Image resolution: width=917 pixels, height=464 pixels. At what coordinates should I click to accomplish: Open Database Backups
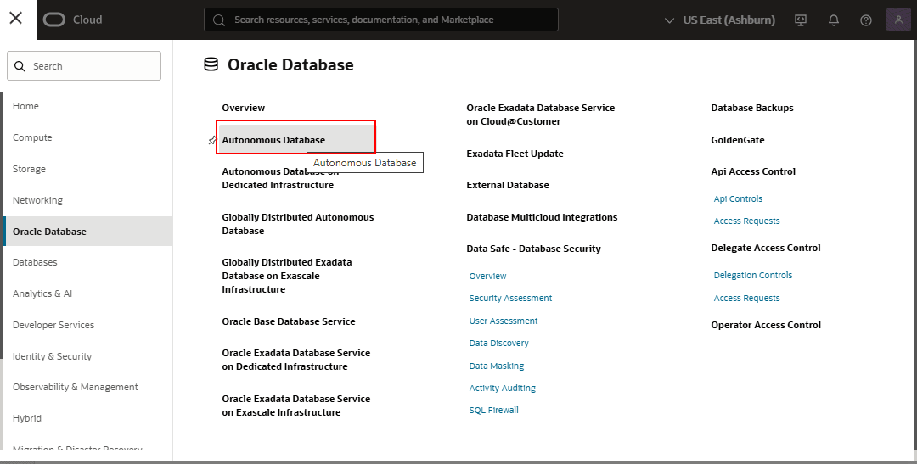pos(752,108)
